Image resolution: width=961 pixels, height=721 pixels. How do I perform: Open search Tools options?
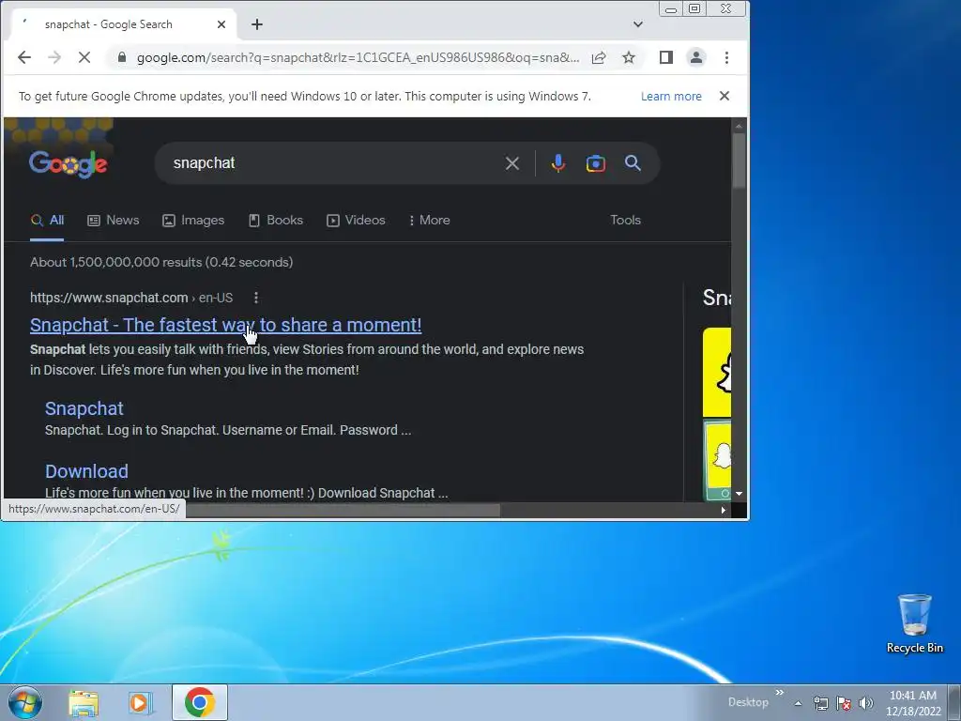[x=625, y=220]
